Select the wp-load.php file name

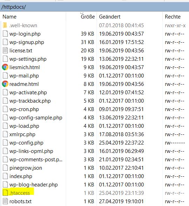(x=24, y=126)
